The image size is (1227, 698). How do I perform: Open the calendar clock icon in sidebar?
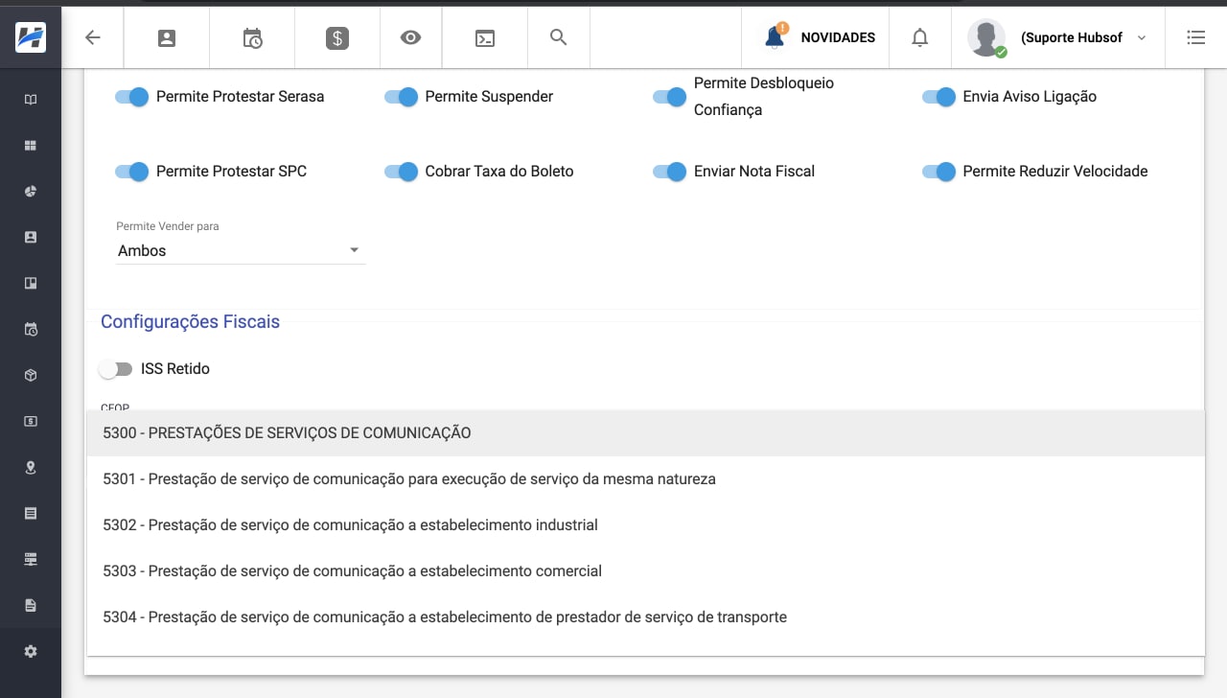click(31, 330)
